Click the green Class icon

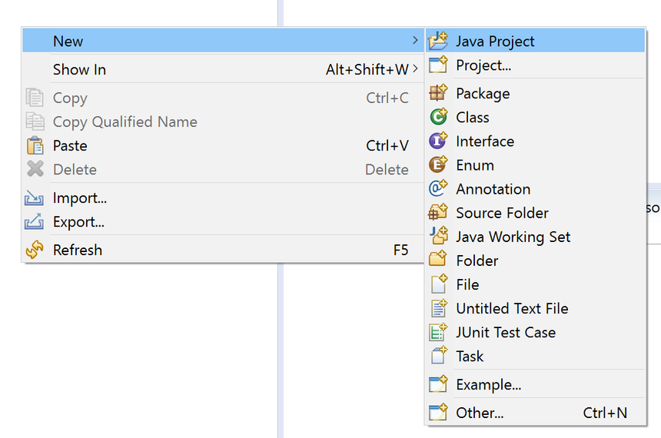point(438,117)
